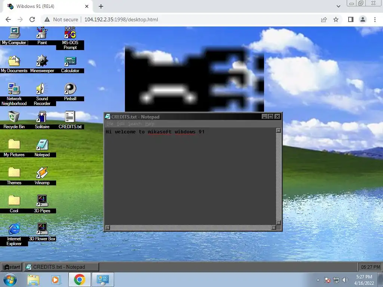
Task: Open Chrome's three-dot menu
Action: [375, 19]
